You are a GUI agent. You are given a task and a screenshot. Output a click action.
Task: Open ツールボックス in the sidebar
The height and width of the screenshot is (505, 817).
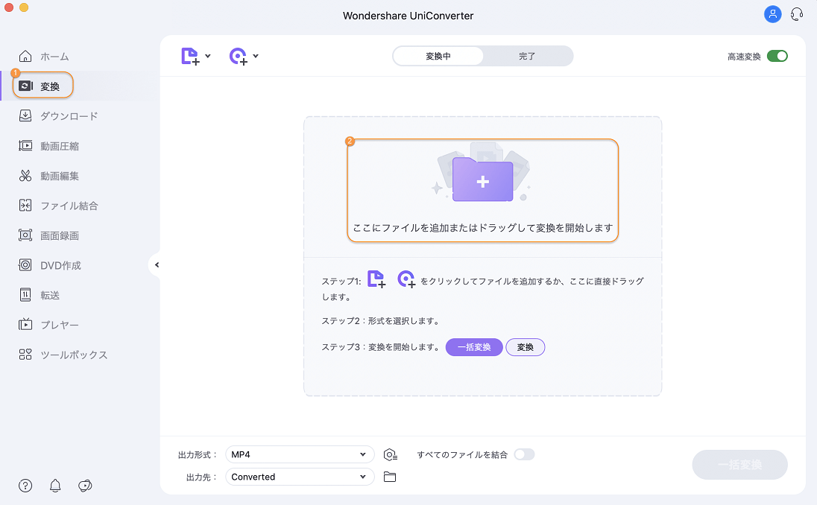click(74, 355)
